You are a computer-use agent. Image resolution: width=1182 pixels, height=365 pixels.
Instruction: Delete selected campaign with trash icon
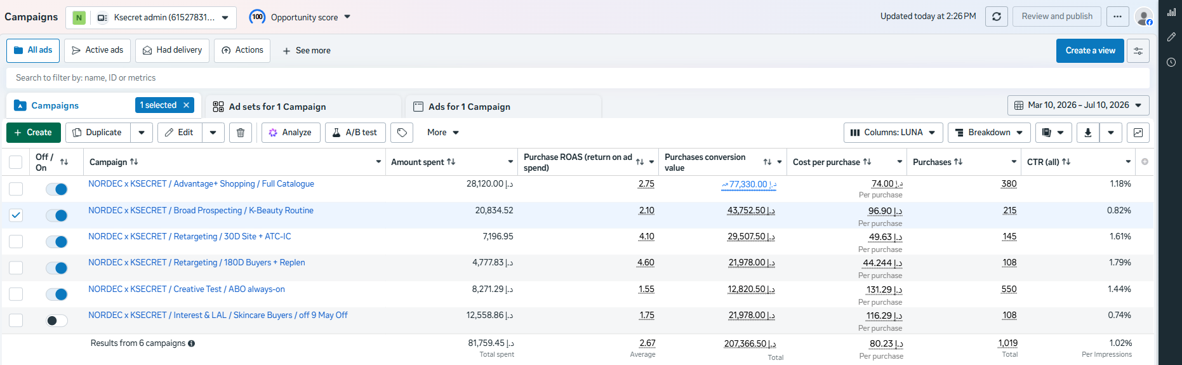point(241,133)
